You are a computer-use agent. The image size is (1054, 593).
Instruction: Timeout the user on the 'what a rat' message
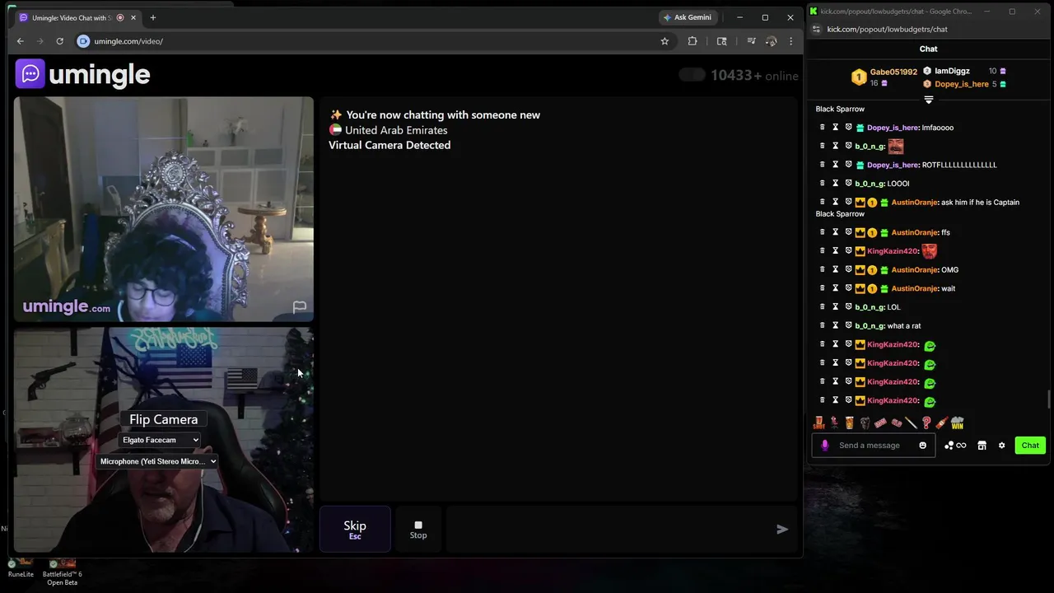(x=835, y=325)
